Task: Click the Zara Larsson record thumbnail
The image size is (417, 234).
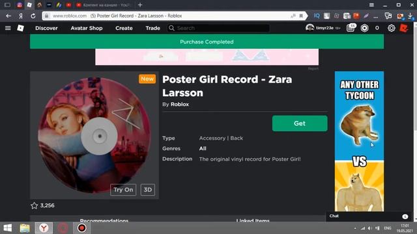Action: point(94,135)
